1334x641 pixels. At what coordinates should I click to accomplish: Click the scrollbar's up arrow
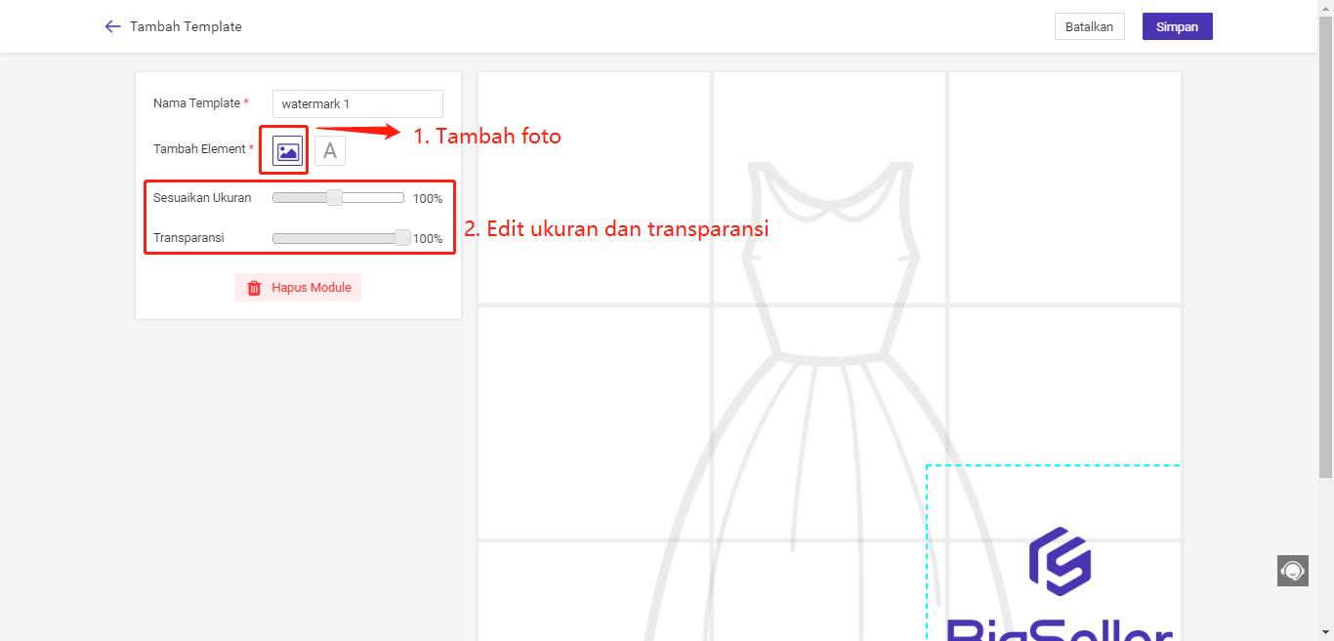pos(1326,7)
